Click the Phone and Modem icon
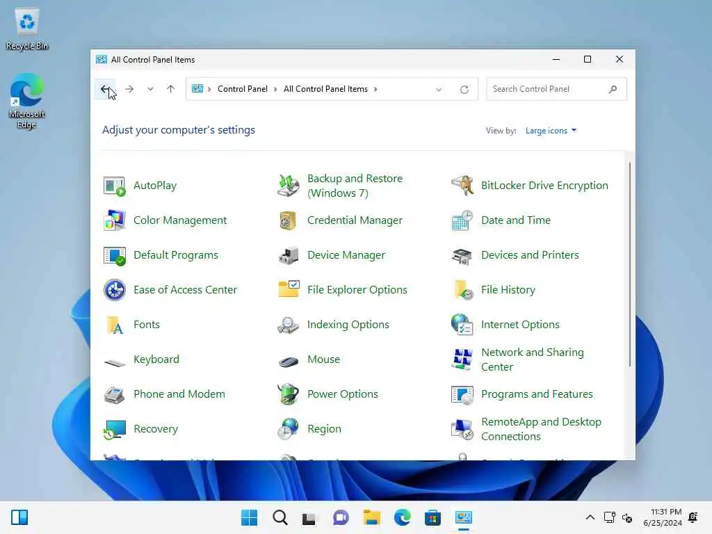The image size is (712, 534). [115, 394]
